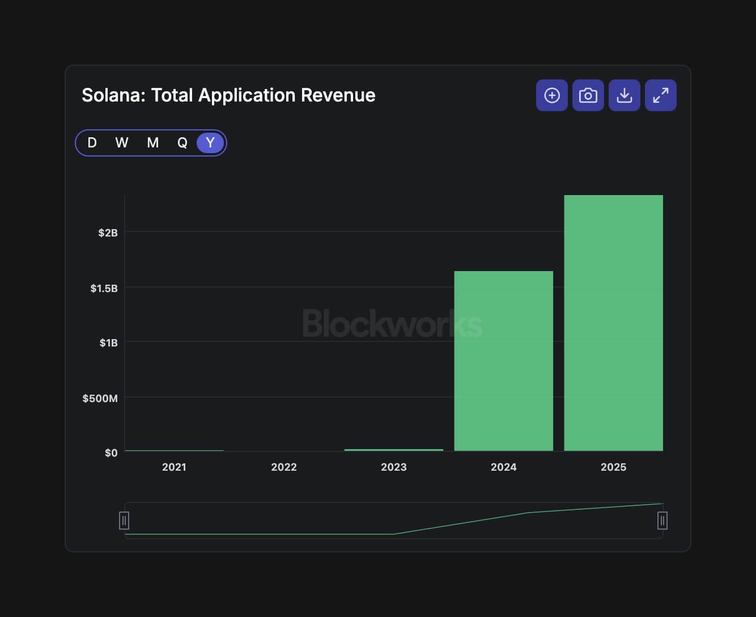
Task: Download the chart data
Action: [x=624, y=95]
